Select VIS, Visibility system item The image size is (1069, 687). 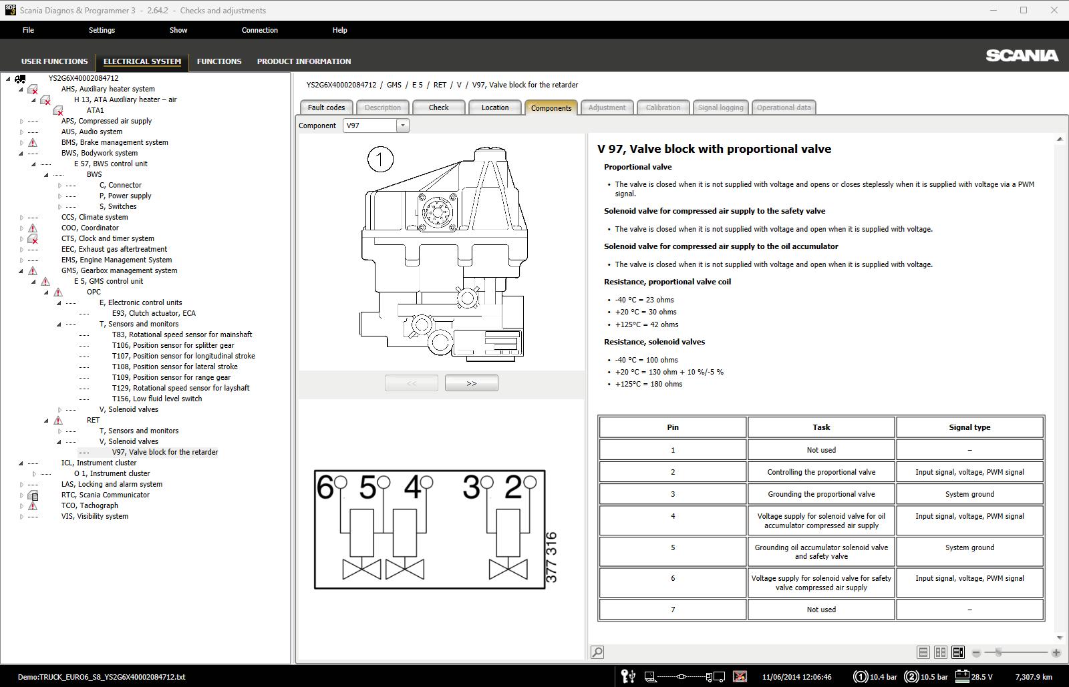(95, 516)
